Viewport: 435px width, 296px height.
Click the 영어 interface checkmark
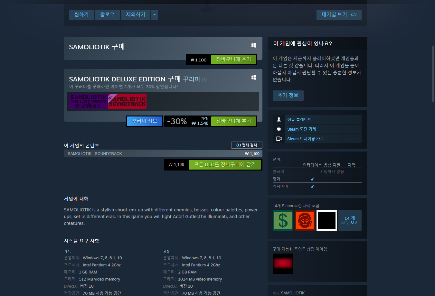[312, 179]
